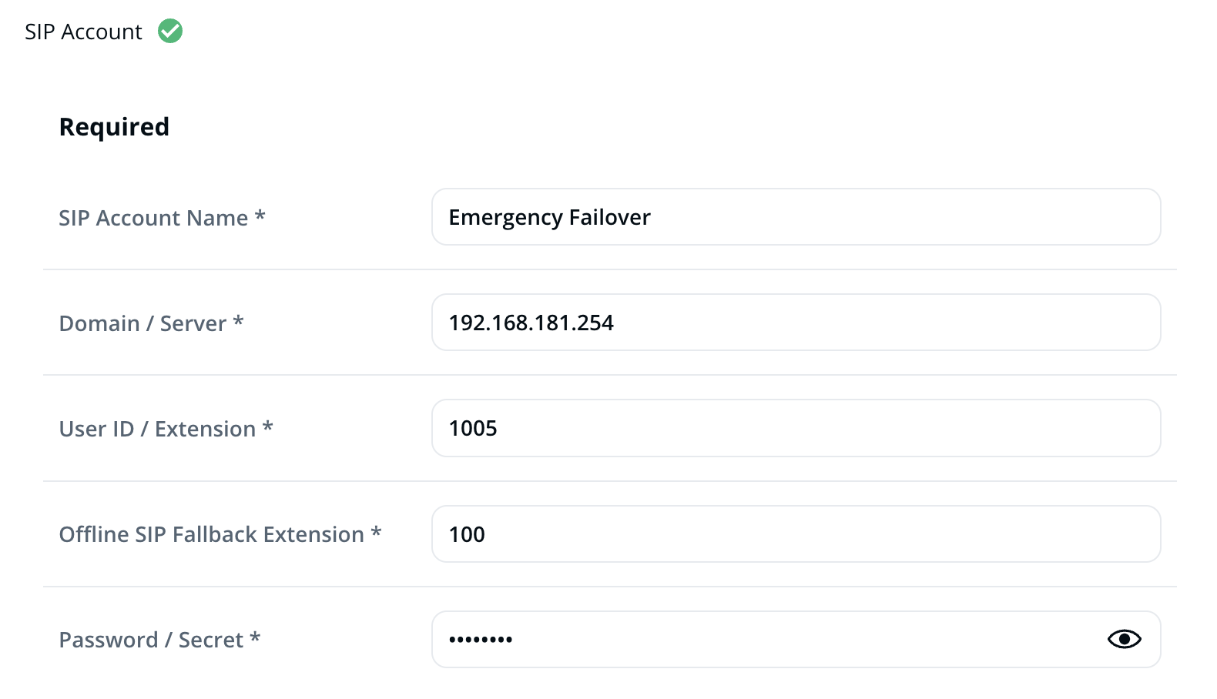Screen dimensions: 1217x699
Task: Click the Password / Secret label
Action: [x=151, y=640]
